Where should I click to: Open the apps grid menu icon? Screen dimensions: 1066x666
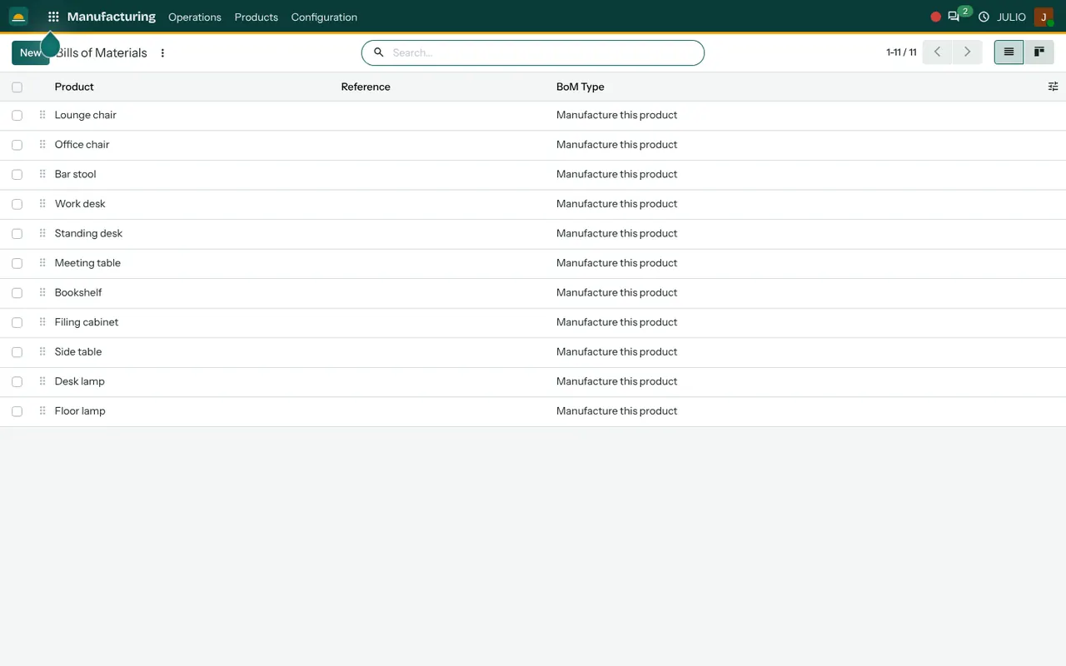(x=53, y=17)
